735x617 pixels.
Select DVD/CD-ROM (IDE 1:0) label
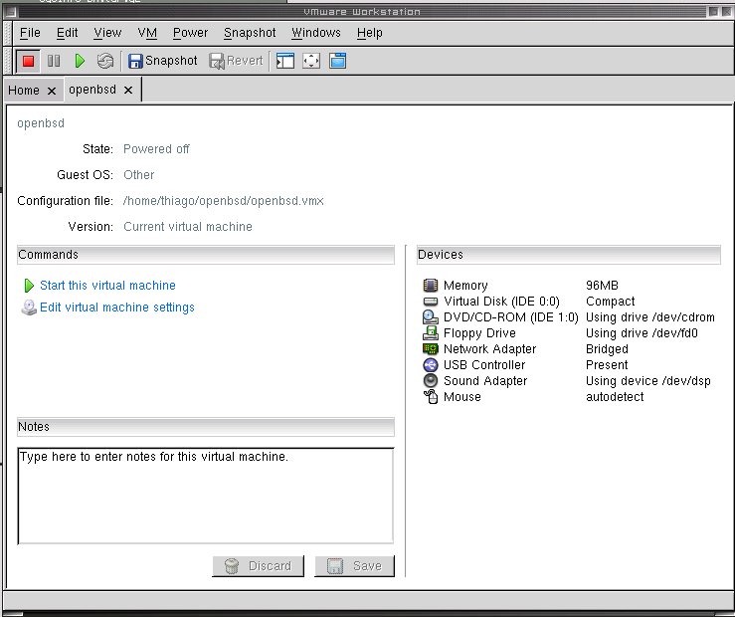[511, 316]
